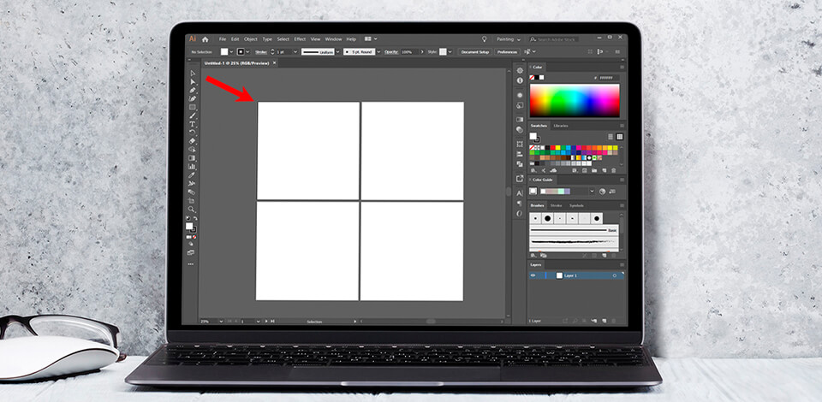Open the Asset Export panel icon
This screenshot has width=822, height=402.
520,179
